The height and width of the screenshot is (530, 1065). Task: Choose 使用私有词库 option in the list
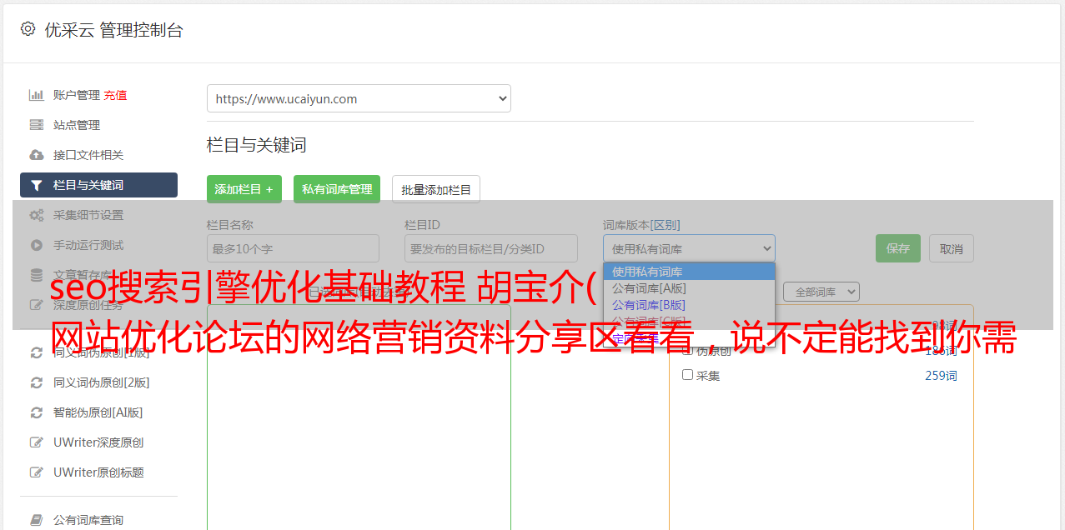pyautogui.click(x=689, y=272)
